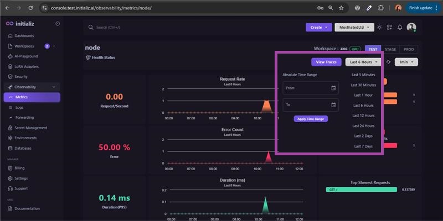Select Last 24 Hours range
The height and width of the screenshot is (221, 443).
pyautogui.click(x=363, y=126)
